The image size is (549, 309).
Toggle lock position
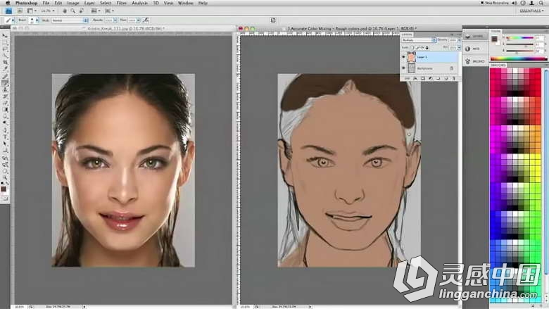[x=422, y=48]
